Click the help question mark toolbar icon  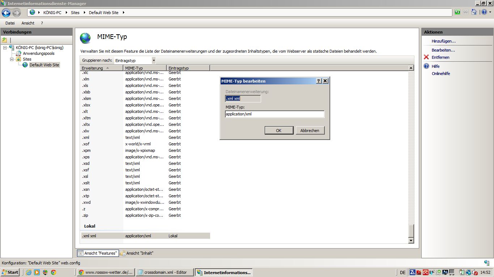point(484,12)
